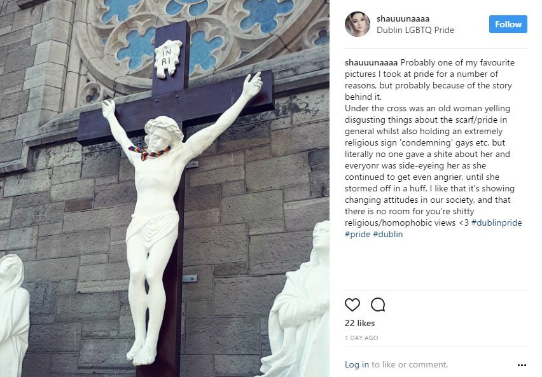Open the #pride hashtag

(358, 235)
